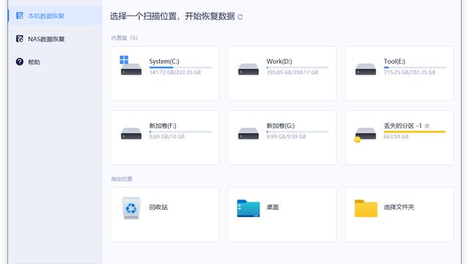
Task: Click the 新加卷(G:) usage bar
Action: point(298,132)
